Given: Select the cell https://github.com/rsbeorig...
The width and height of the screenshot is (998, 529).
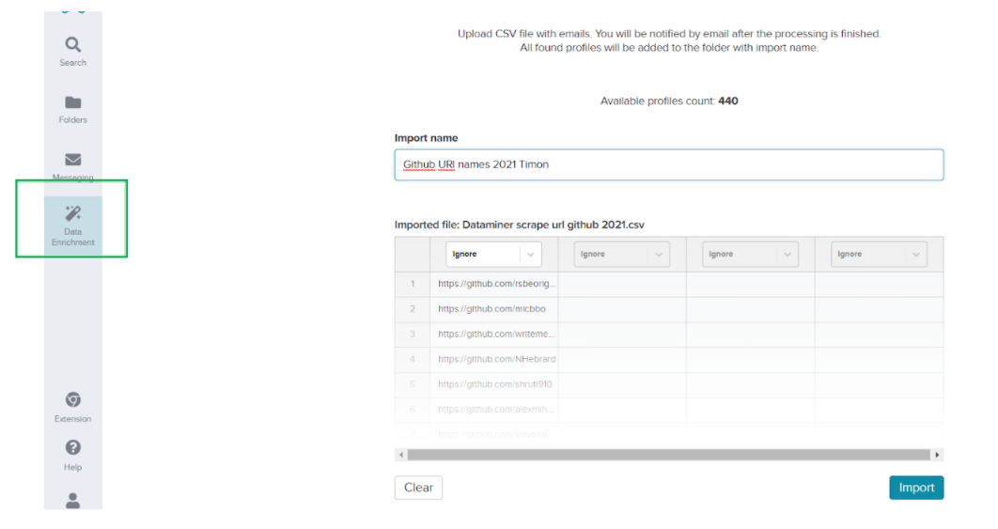Looking at the screenshot, I should (494, 284).
